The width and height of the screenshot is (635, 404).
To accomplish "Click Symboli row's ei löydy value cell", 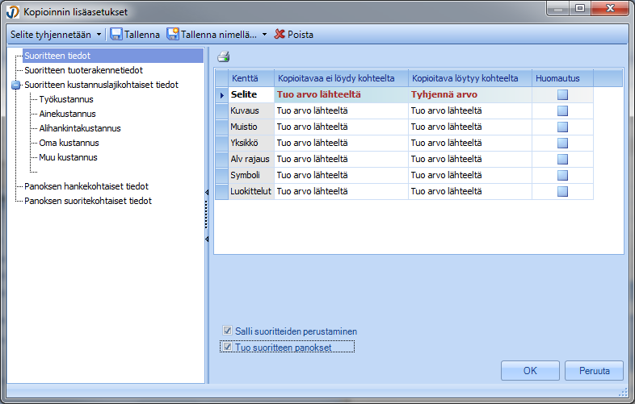I will coord(342,176).
